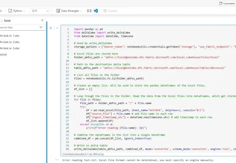236x163 pixels.
Task: Select file Min bok nr. 1.xlsx
Action: pos(10,36)
